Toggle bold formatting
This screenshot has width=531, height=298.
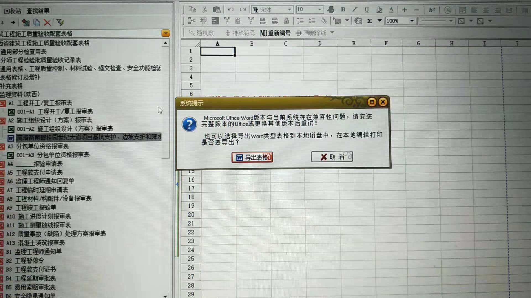343,10
